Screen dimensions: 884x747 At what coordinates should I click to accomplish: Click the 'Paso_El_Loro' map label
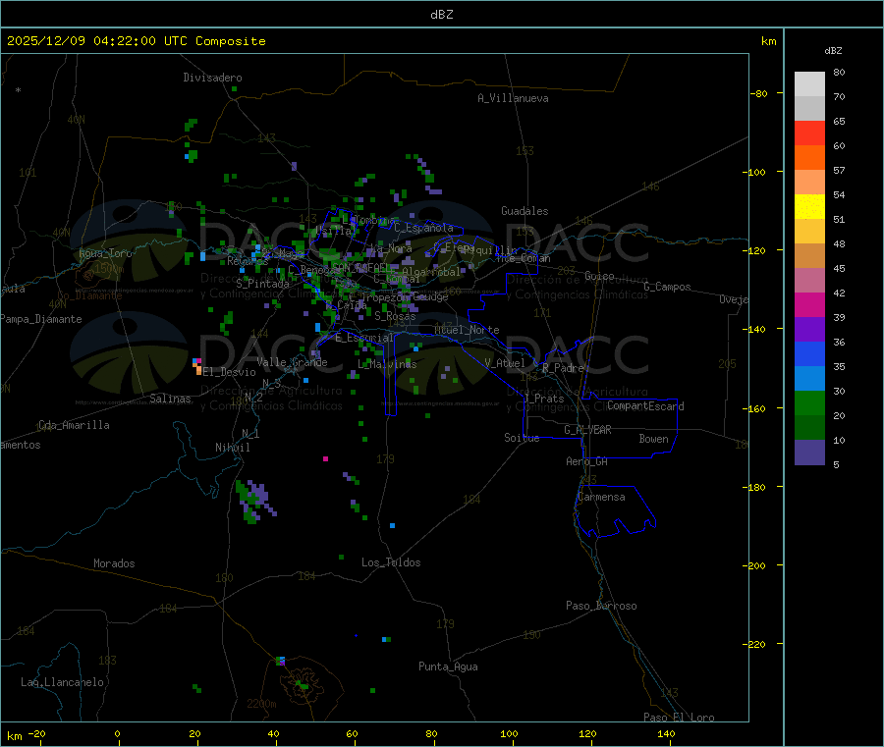(680, 718)
